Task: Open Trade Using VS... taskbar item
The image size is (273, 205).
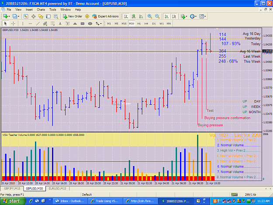Action: pyautogui.click(x=105, y=201)
